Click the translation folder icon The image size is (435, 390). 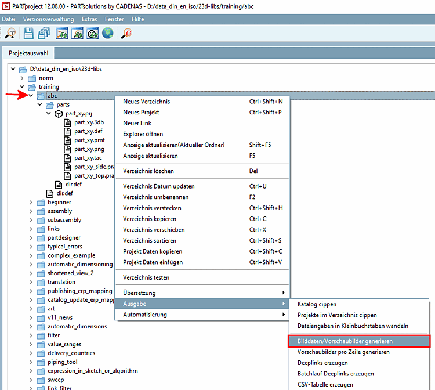pos(41,283)
